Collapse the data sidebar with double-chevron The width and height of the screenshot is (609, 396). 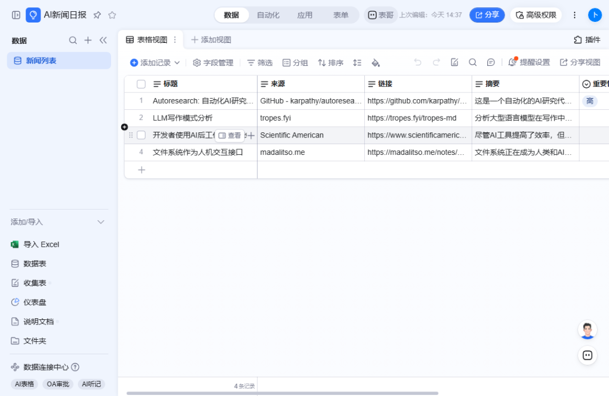pyautogui.click(x=103, y=41)
